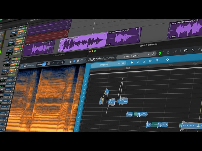Open the Select a Macro dropdown

point(132,55)
